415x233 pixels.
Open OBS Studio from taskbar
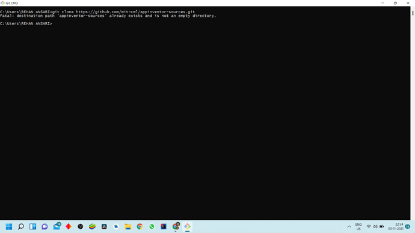point(81,226)
